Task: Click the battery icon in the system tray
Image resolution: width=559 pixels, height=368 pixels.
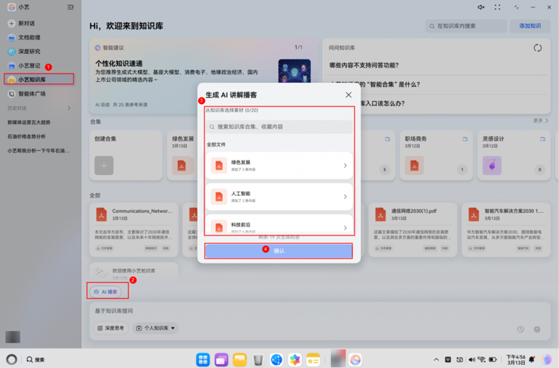Action: pos(493,359)
